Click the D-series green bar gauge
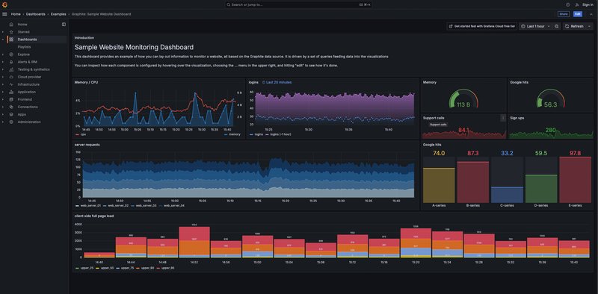598x294 pixels. 540,189
